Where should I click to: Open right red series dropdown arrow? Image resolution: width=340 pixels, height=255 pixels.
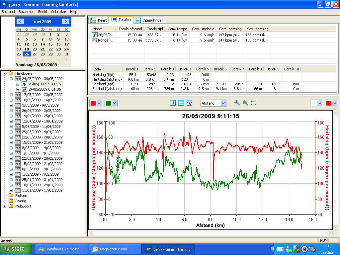[x=335, y=103]
